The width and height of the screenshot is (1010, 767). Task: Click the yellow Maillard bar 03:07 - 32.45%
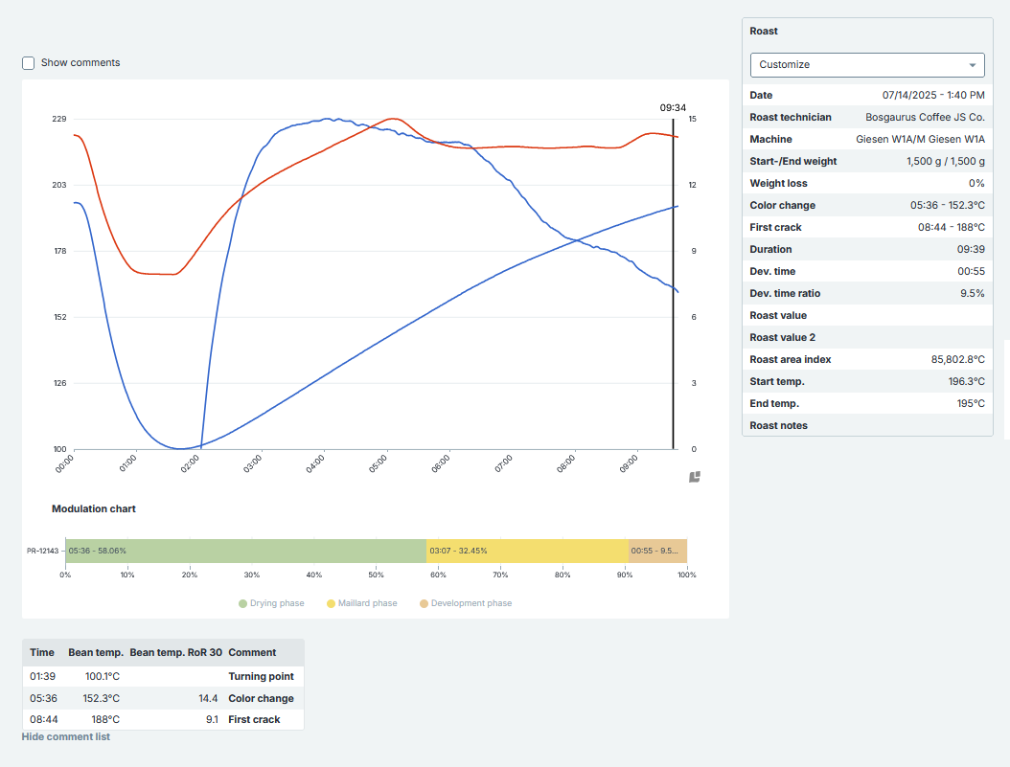527,551
